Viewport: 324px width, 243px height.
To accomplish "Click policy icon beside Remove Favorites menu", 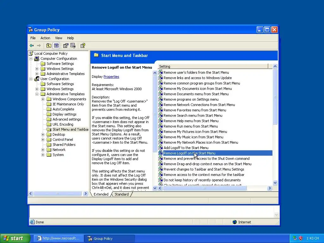I will coord(160,110).
